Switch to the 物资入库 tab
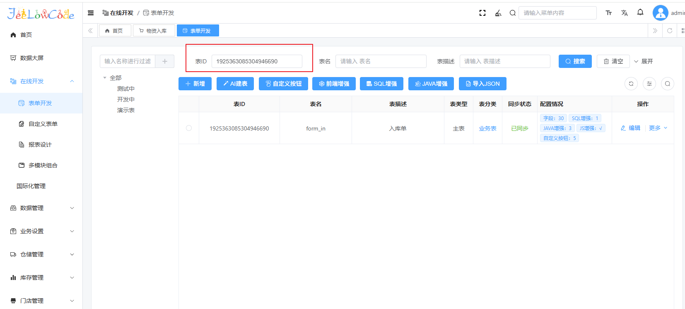685x309 pixels. pos(153,31)
